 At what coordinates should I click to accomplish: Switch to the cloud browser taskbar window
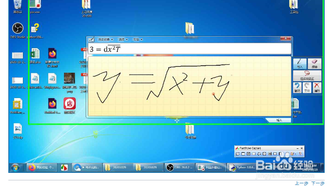[87, 167]
